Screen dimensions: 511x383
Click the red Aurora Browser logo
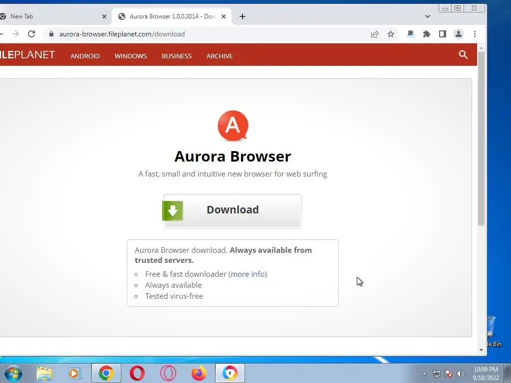[x=233, y=126]
